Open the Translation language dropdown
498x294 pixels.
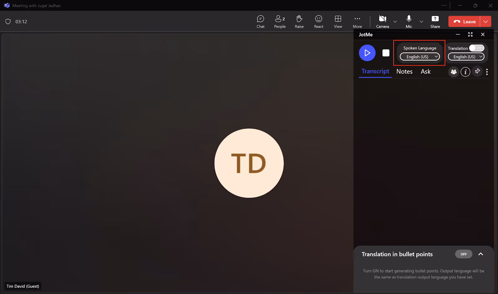466,57
